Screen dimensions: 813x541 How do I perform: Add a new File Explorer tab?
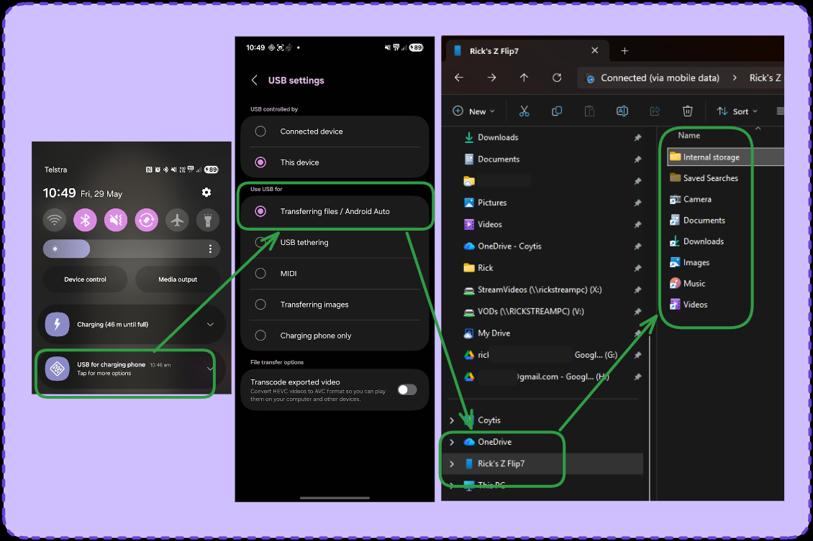[x=624, y=51]
